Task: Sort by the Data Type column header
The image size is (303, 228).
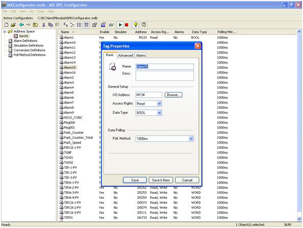Action: (199, 32)
